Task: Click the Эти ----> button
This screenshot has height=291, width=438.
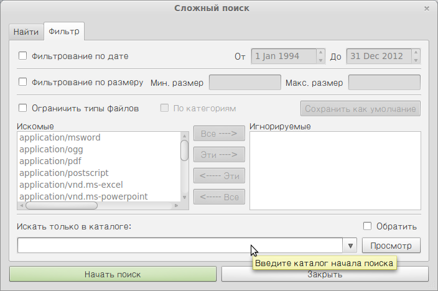Action: (x=219, y=154)
